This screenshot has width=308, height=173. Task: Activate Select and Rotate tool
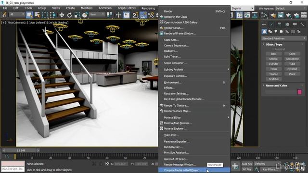click(69, 15)
